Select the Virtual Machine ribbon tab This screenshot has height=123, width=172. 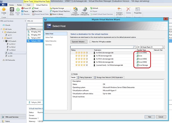(42, 5)
